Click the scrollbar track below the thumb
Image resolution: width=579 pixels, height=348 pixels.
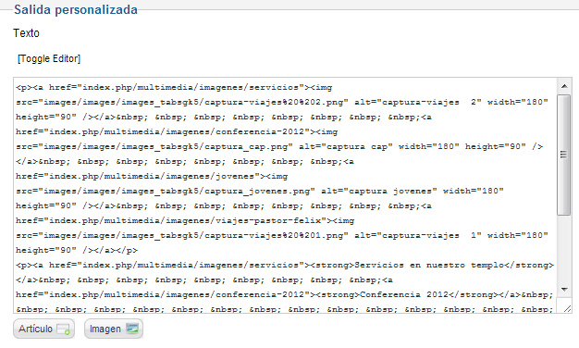(x=564, y=249)
